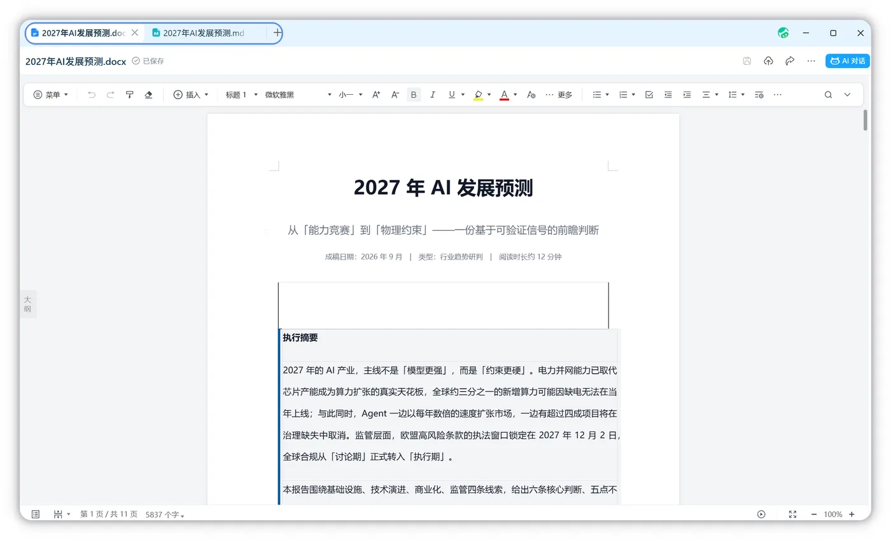Open the 5837 个字 word count

coord(165,514)
